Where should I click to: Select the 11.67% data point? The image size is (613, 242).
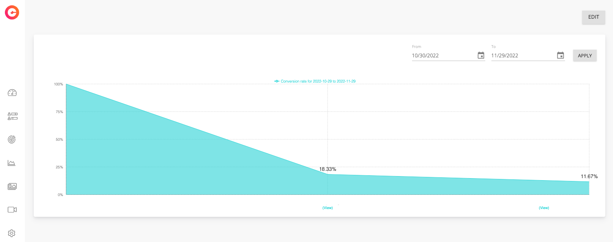(589, 182)
